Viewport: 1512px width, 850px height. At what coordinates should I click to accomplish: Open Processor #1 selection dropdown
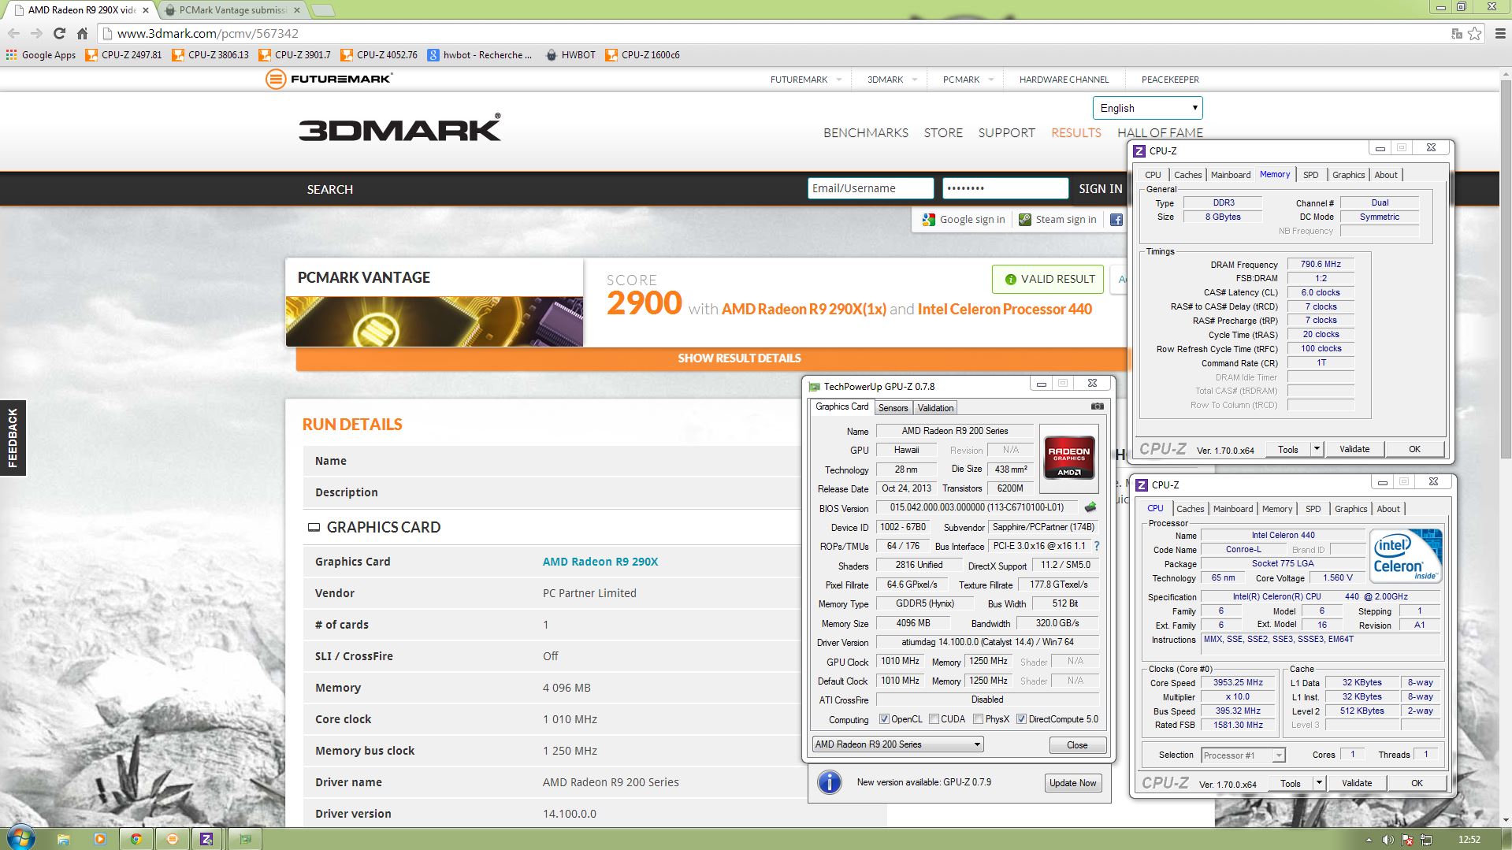[1243, 755]
